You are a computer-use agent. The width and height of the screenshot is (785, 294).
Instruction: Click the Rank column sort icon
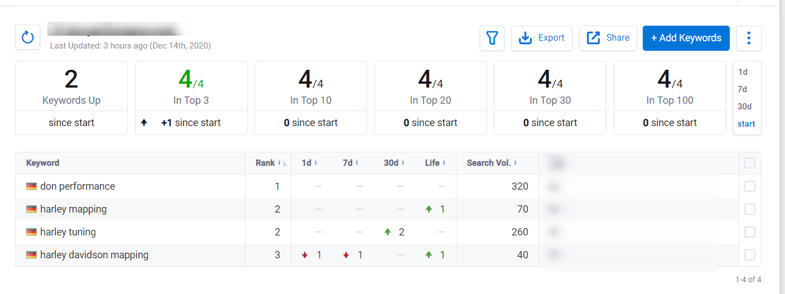pos(285,163)
